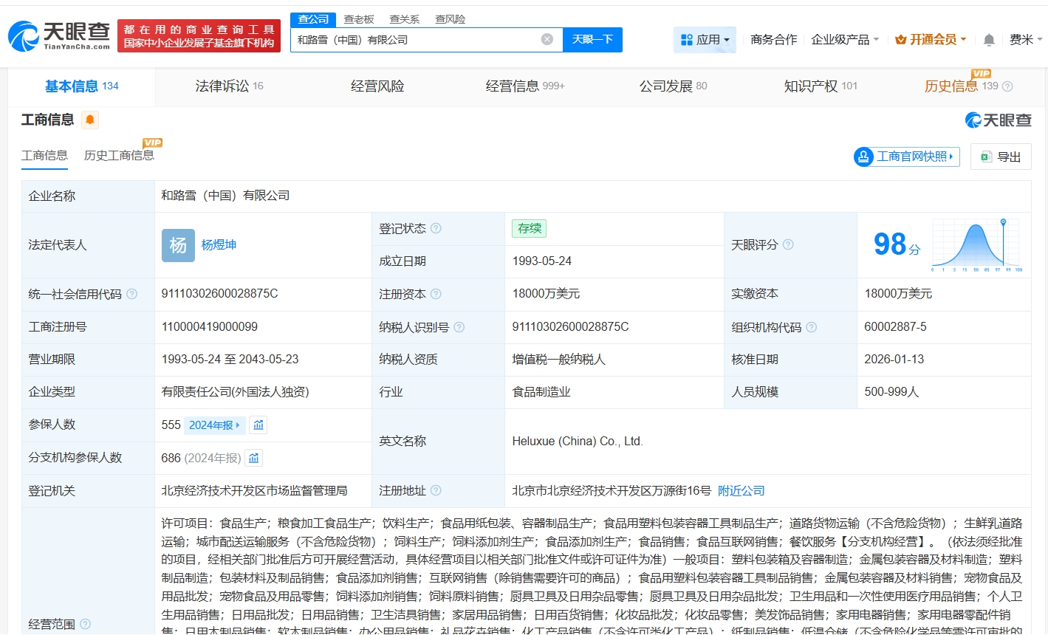Open the 应用 dropdown menu
The height and width of the screenshot is (635, 1048).
pos(705,40)
